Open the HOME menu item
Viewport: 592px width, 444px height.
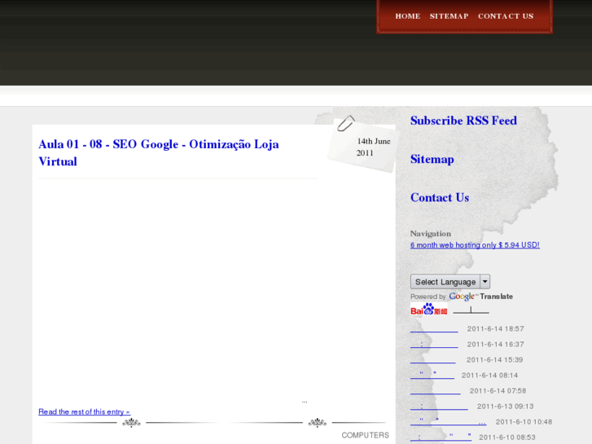tap(408, 16)
